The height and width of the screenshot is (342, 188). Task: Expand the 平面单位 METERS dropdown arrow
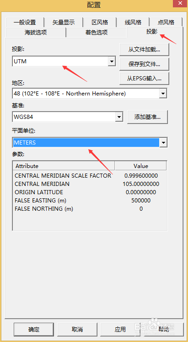click(x=163, y=143)
